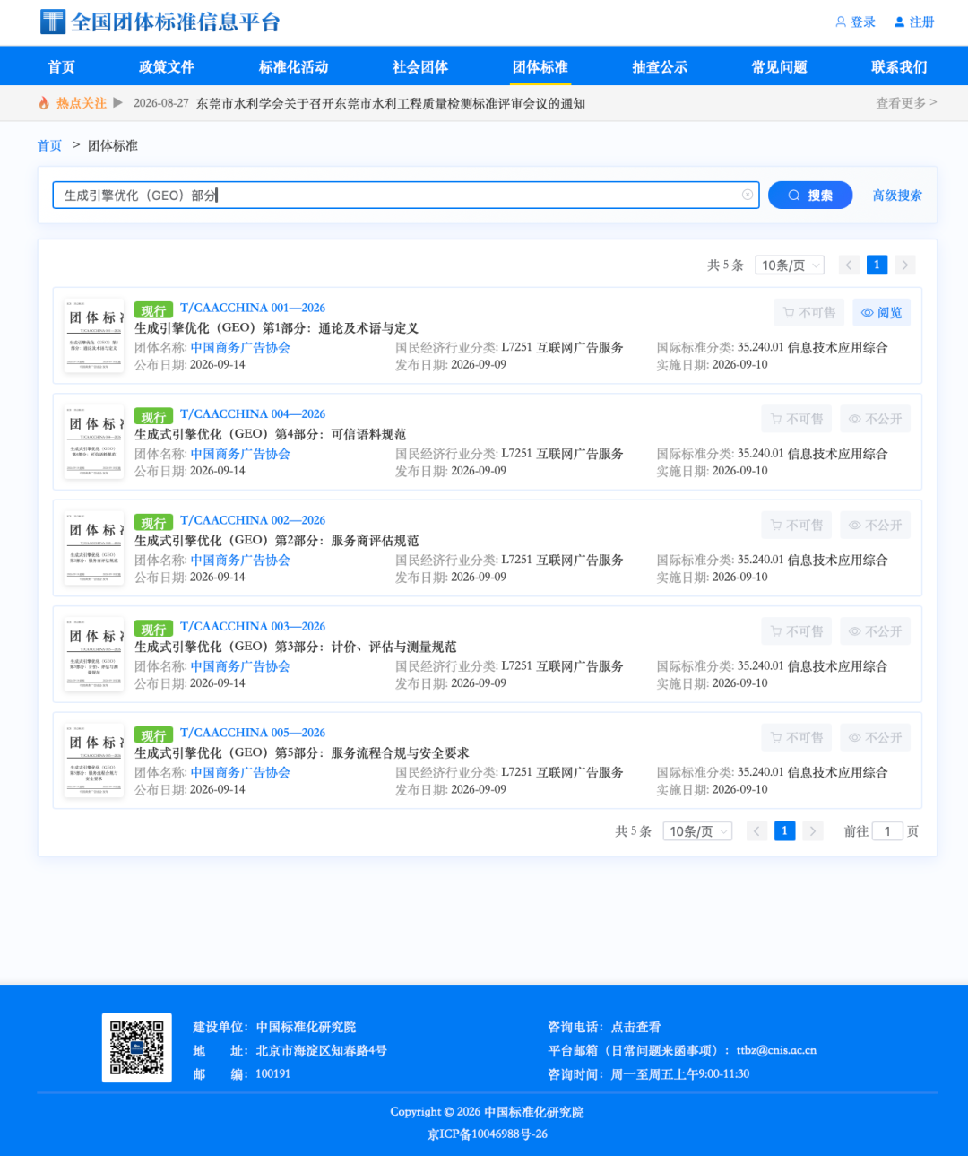
Task: Open link T/CAACCHINA 003—2026
Action: [253, 626]
